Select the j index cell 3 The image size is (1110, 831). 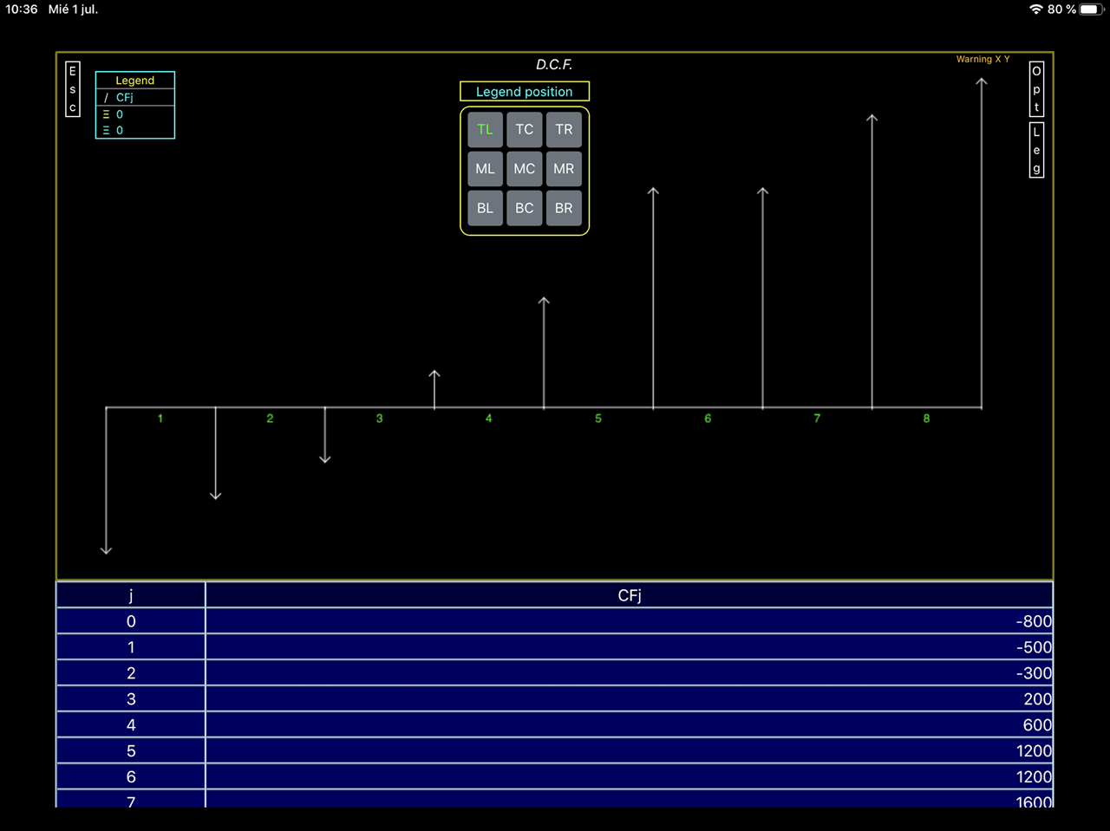[x=131, y=699]
